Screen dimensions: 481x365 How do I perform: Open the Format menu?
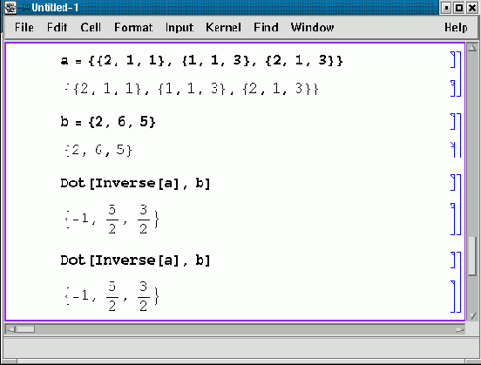pyautogui.click(x=133, y=28)
